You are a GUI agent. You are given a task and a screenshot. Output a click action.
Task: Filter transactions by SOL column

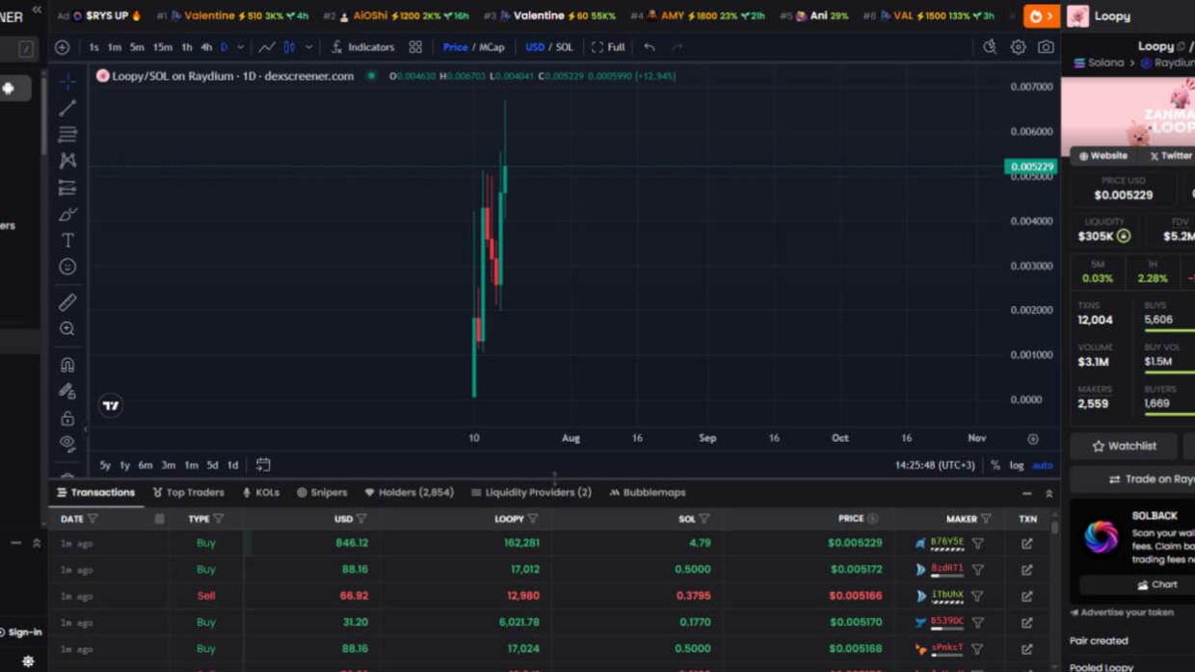coord(704,519)
